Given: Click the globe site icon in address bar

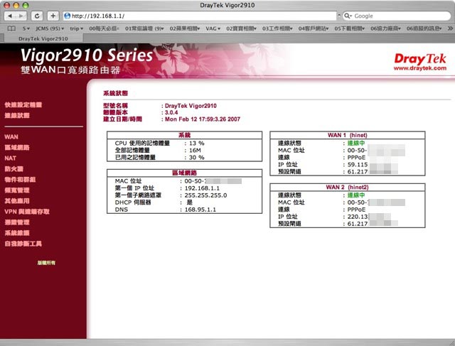Looking at the screenshot, I should (68, 16).
